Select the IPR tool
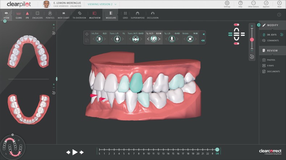Viewport: 286px width, 160px height. [27, 14]
